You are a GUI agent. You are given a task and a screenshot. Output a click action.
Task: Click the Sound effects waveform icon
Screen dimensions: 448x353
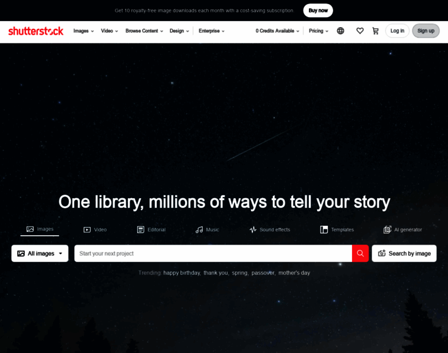tap(253, 229)
